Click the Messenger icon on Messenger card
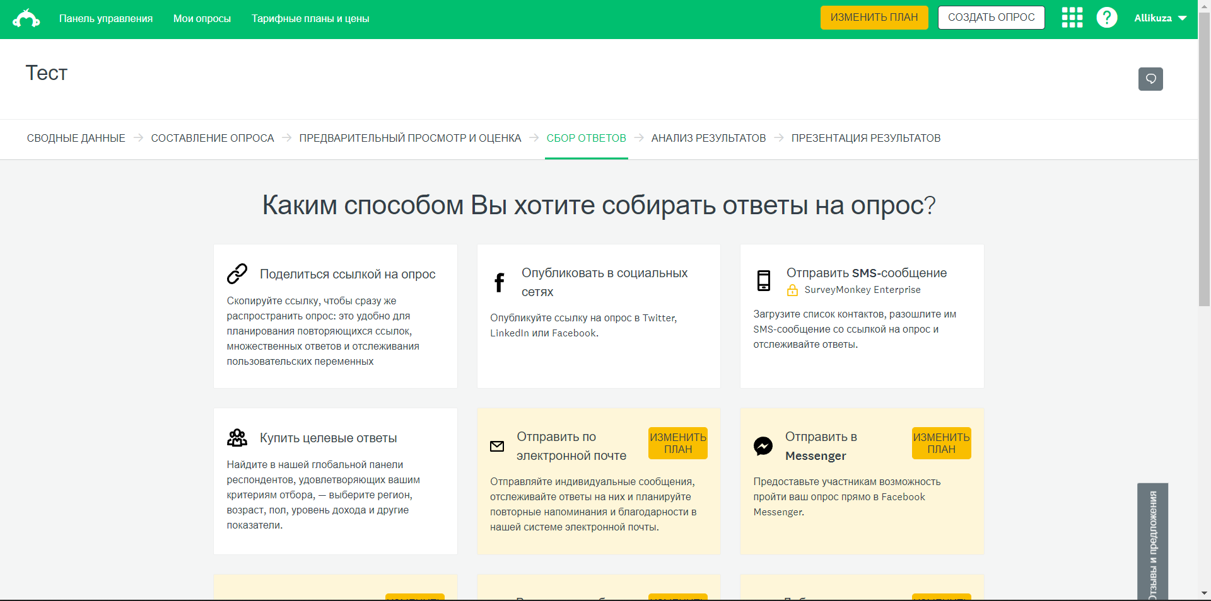This screenshot has height=601, width=1211. [763, 446]
